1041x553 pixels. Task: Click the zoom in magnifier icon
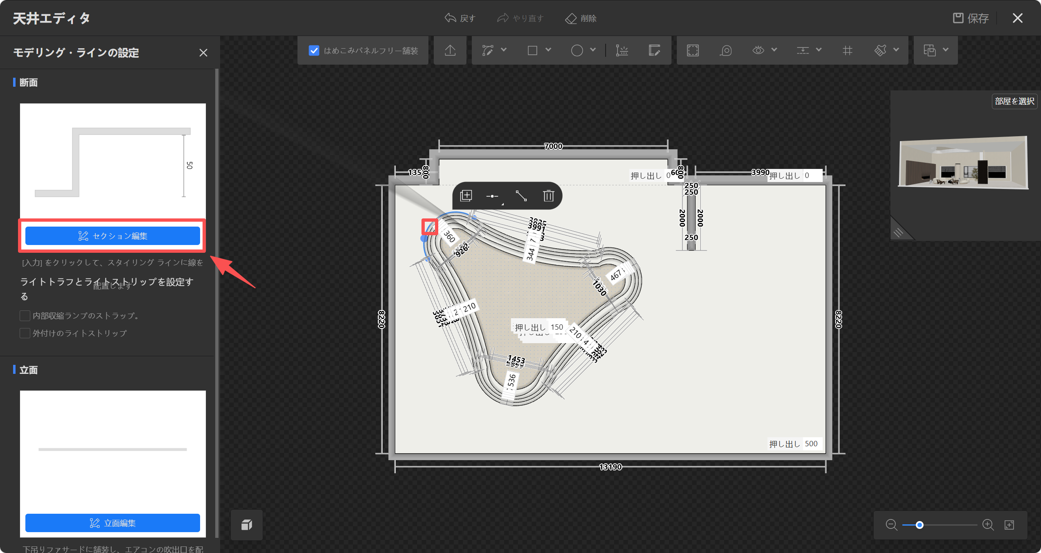(x=988, y=525)
